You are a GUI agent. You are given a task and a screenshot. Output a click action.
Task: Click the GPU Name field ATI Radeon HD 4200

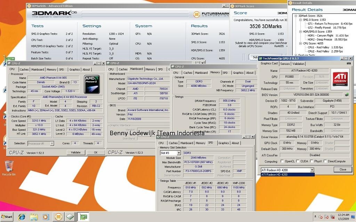coord(304,70)
